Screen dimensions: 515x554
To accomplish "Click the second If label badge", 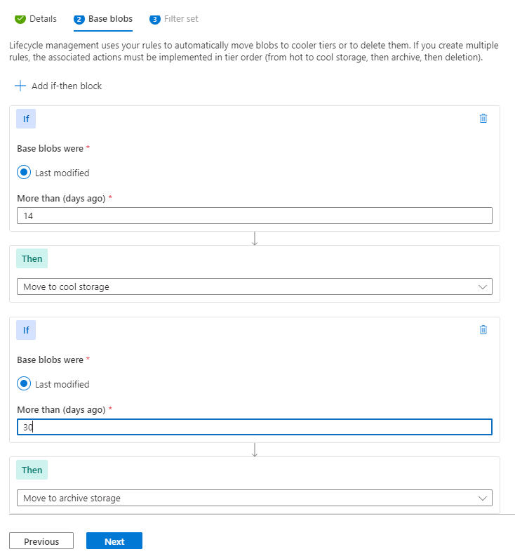I will (26, 330).
